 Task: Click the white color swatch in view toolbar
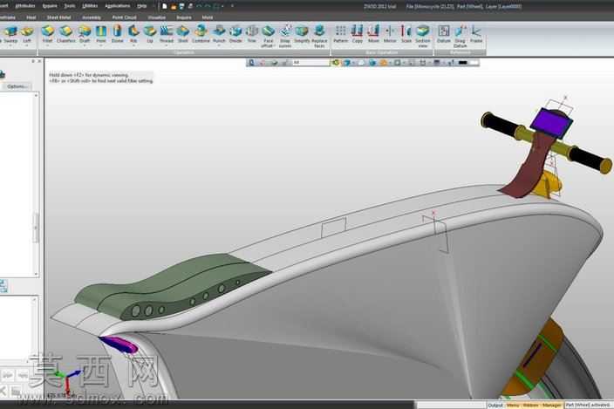pos(474,63)
